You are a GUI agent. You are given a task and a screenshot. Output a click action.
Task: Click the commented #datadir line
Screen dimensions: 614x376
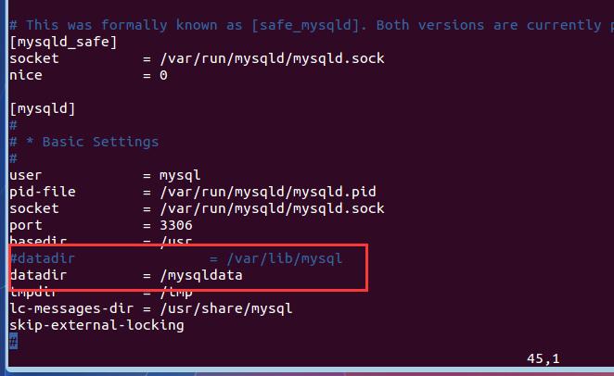(x=176, y=258)
